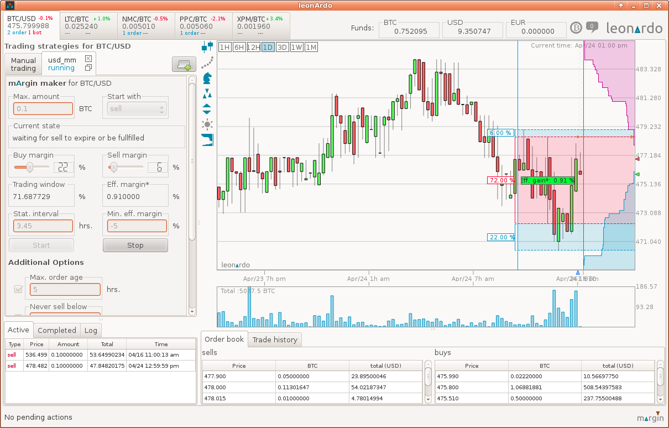The width and height of the screenshot is (669, 428).
Task: Click the Max. order age input field
Action: pos(65,290)
